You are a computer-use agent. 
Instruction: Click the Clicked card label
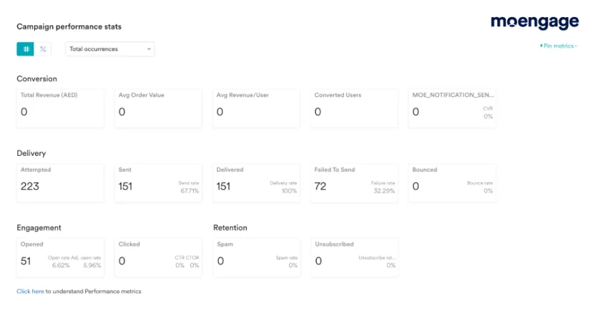(129, 245)
